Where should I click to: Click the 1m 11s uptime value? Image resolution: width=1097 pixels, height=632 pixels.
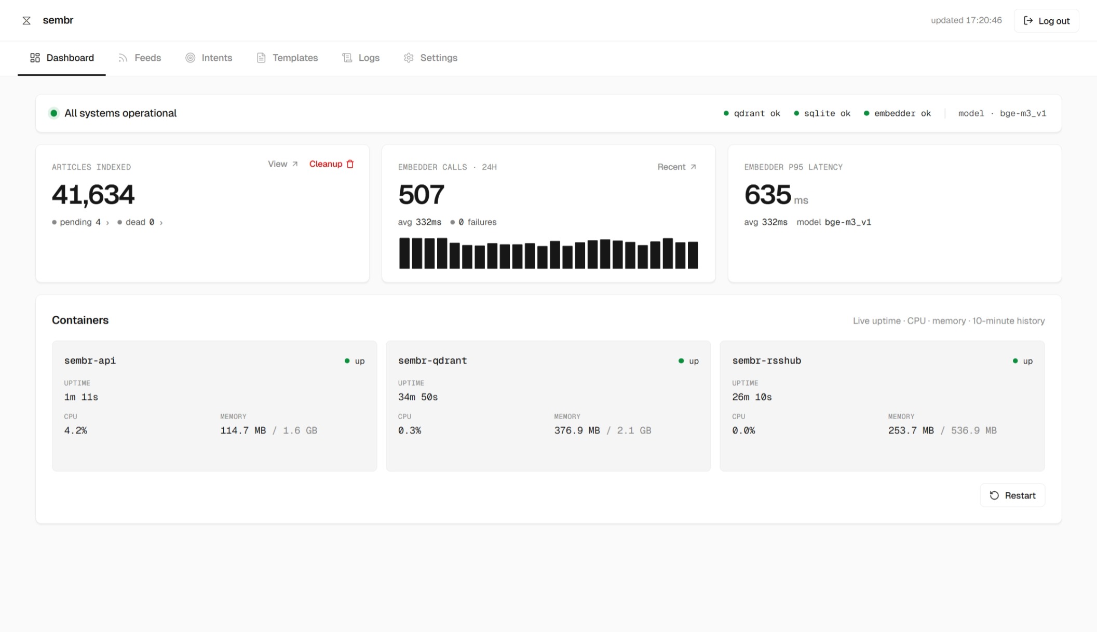coord(81,397)
